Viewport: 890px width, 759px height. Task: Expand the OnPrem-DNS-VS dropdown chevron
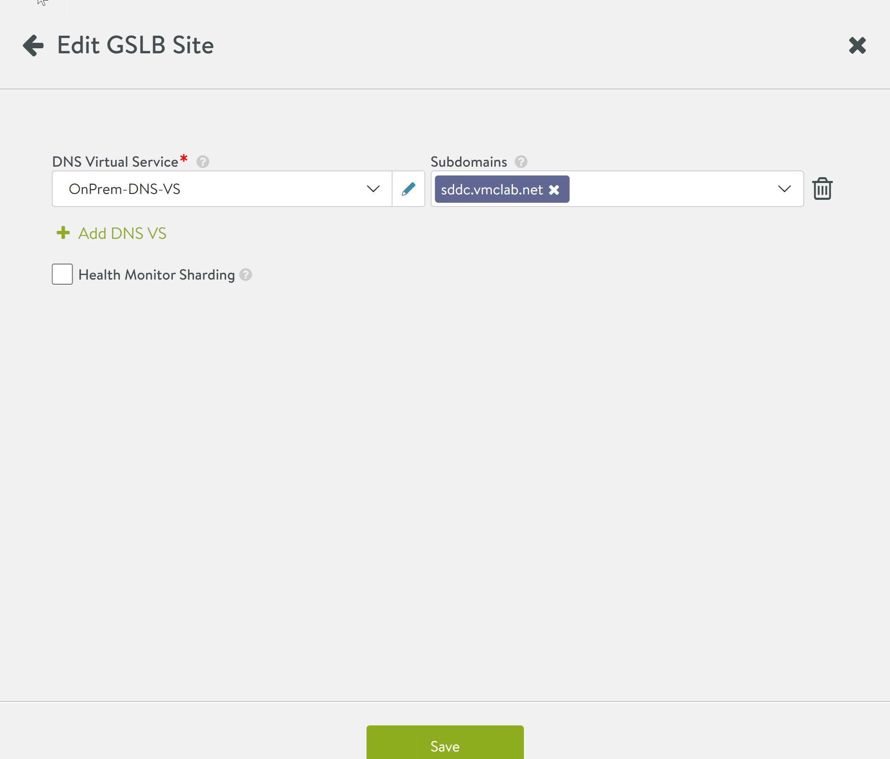point(373,188)
